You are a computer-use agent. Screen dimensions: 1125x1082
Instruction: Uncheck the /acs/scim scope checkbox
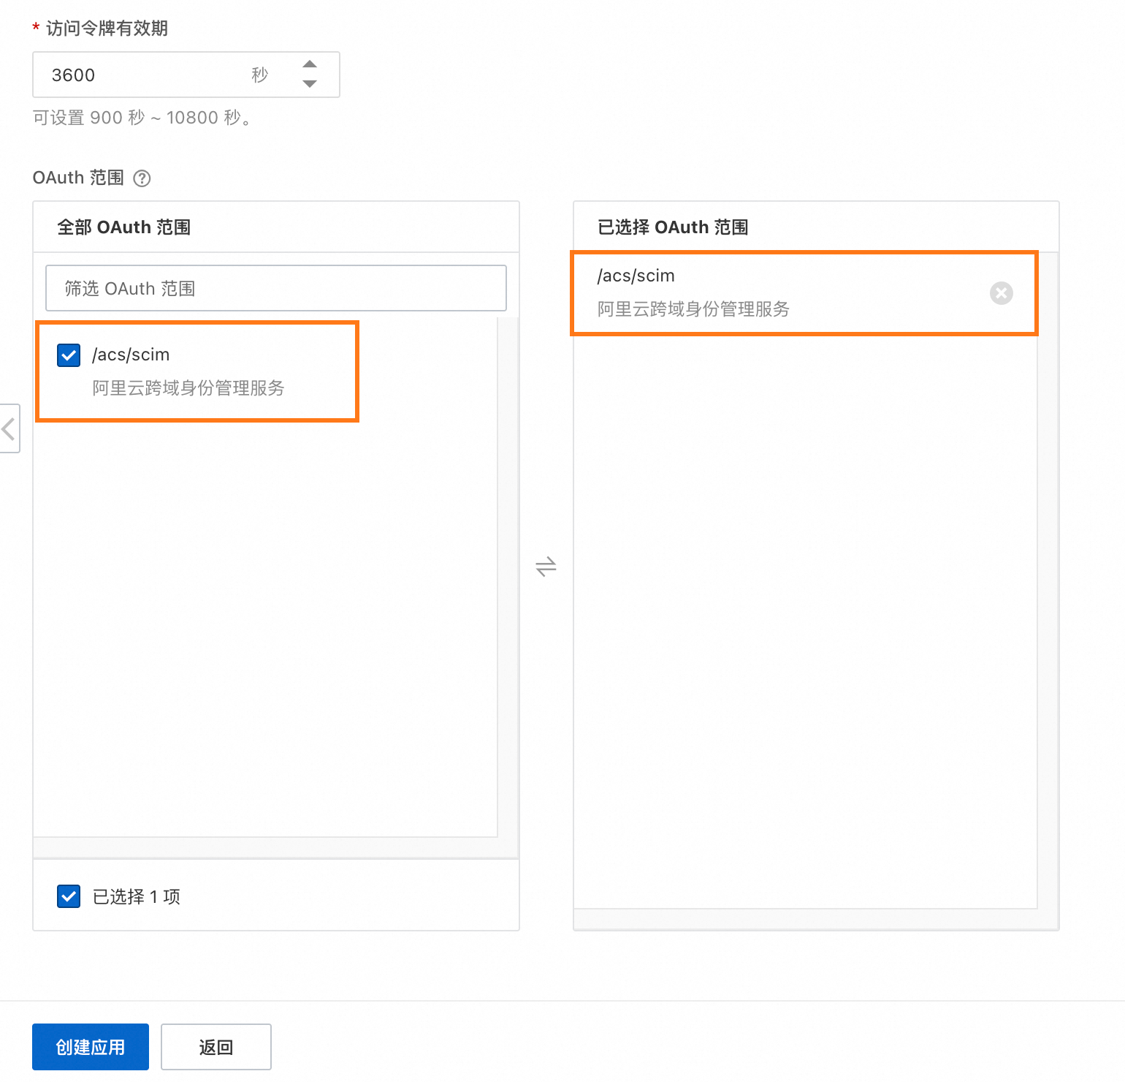pos(69,355)
